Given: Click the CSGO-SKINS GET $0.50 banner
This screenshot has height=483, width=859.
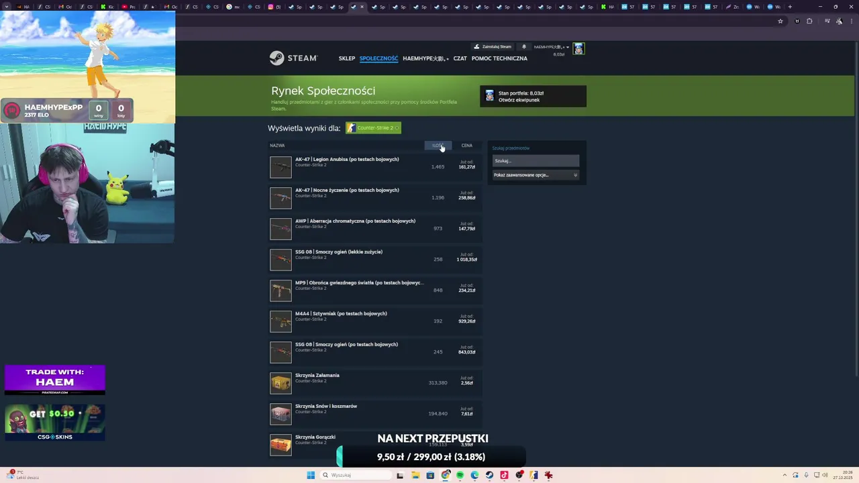Looking at the screenshot, I should click(55, 423).
